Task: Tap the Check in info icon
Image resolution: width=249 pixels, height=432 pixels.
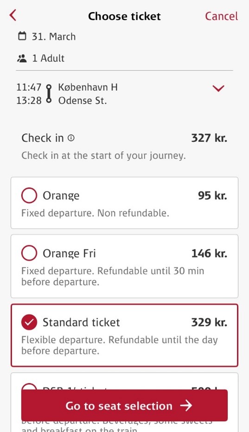Action: [71, 138]
